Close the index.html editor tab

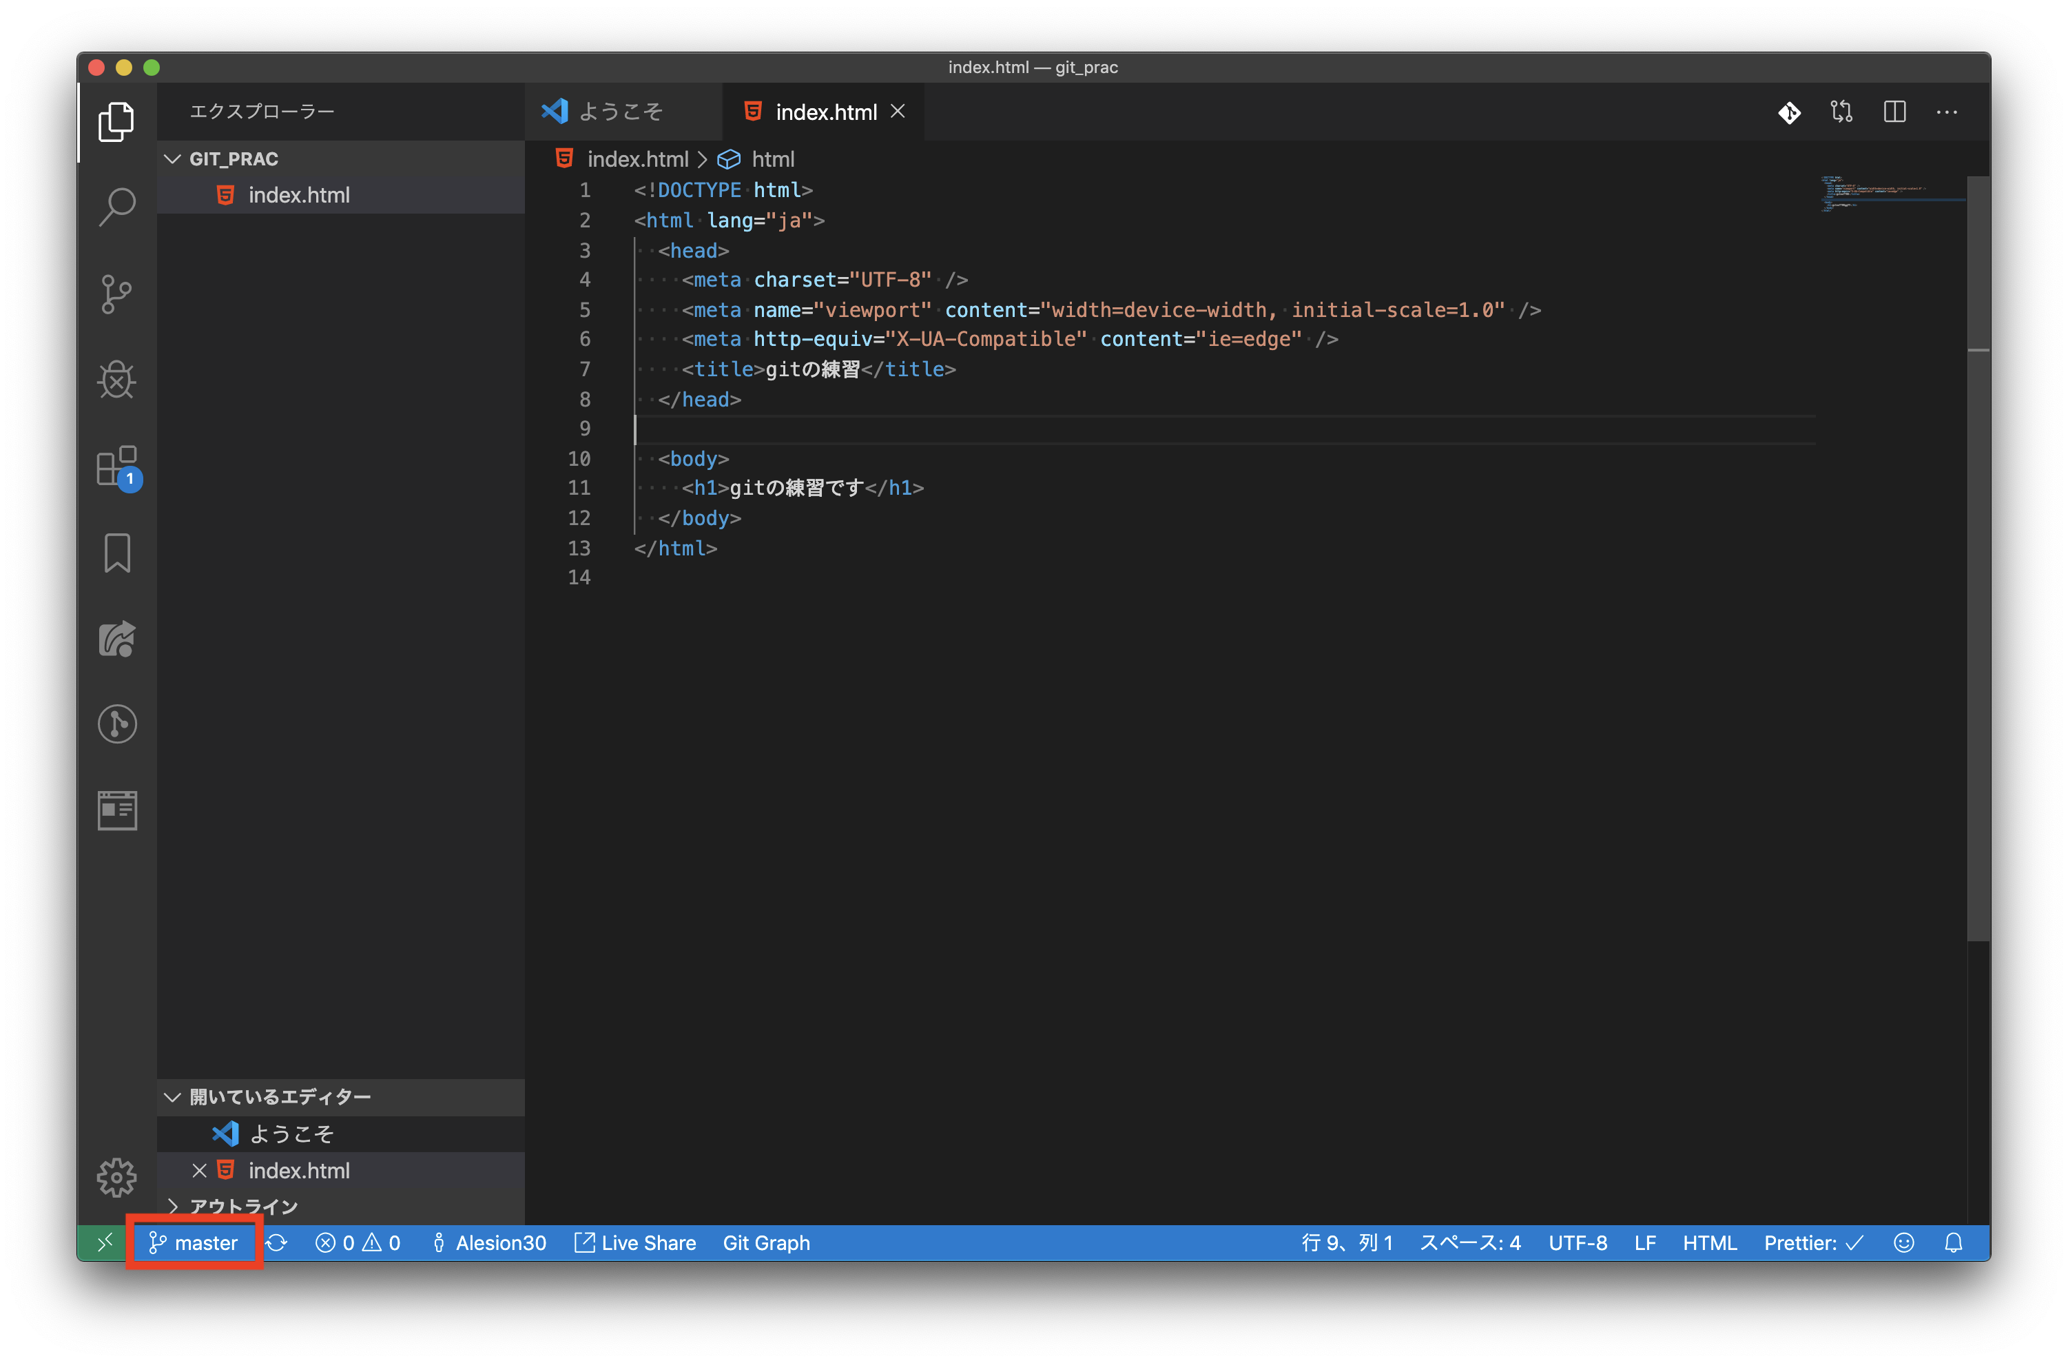pyautogui.click(x=898, y=111)
